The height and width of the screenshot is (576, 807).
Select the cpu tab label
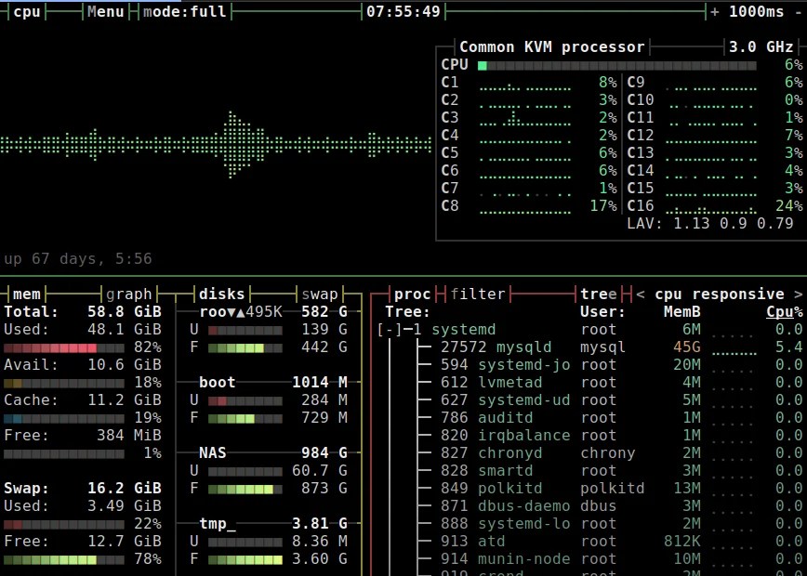click(x=26, y=12)
